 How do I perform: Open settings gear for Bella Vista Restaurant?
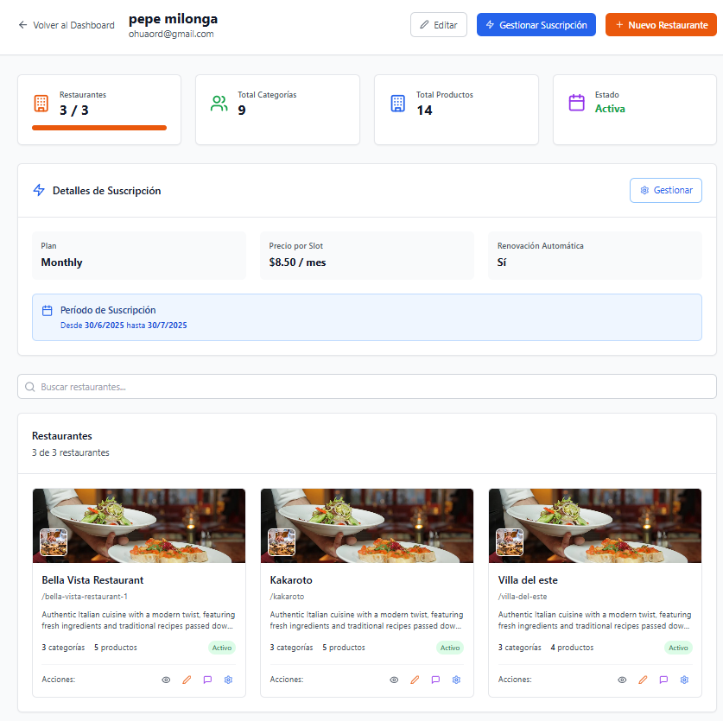(228, 680)
